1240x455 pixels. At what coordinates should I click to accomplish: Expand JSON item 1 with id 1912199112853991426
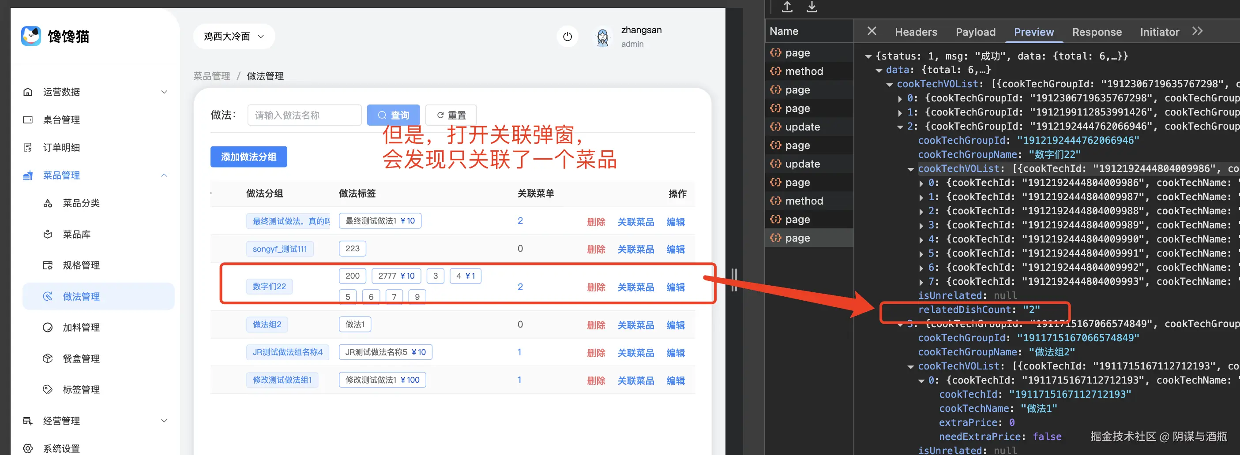tap(900, 113)
